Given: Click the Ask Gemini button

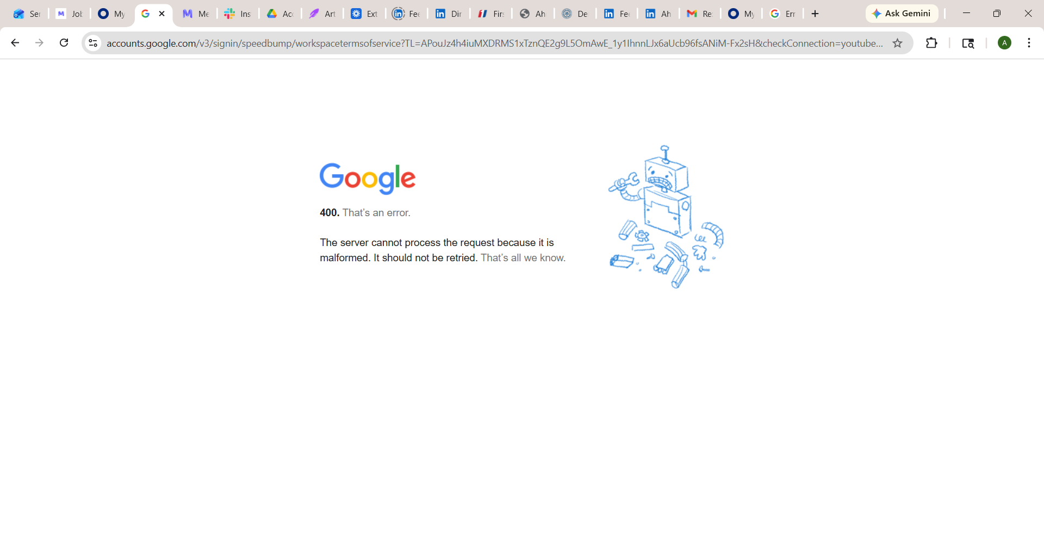Looking at the screenshot, I should (902, 14).
